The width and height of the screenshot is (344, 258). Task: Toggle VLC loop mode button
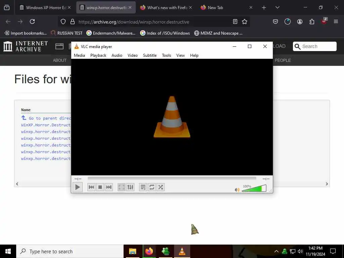pyautogui.click(x=152, y=187)
